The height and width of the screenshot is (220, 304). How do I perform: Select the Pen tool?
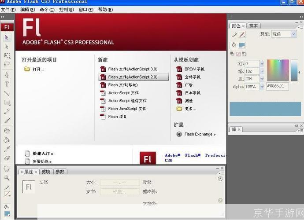[x=7, y=75]
